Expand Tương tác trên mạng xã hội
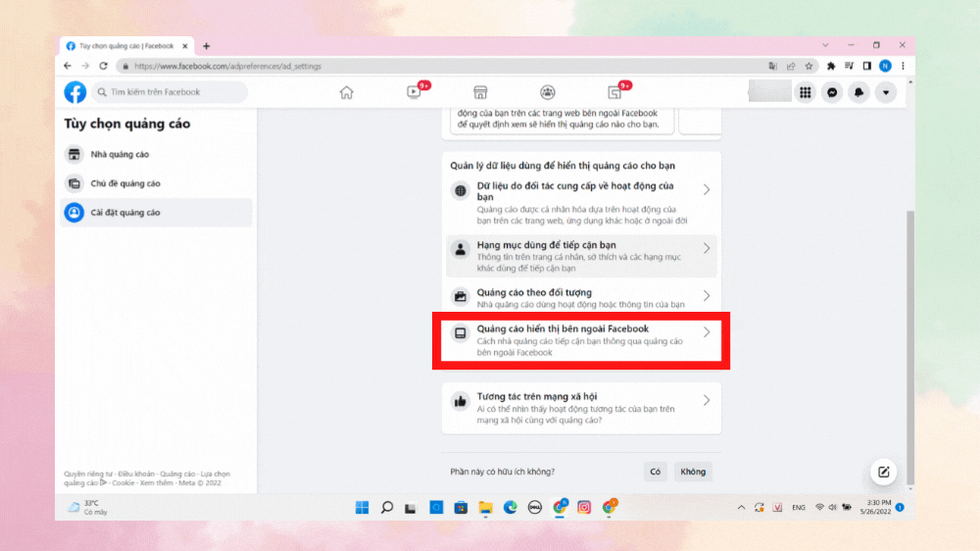Image resolution: width=980 pixels, height=551 pixels. coord(582,407)
